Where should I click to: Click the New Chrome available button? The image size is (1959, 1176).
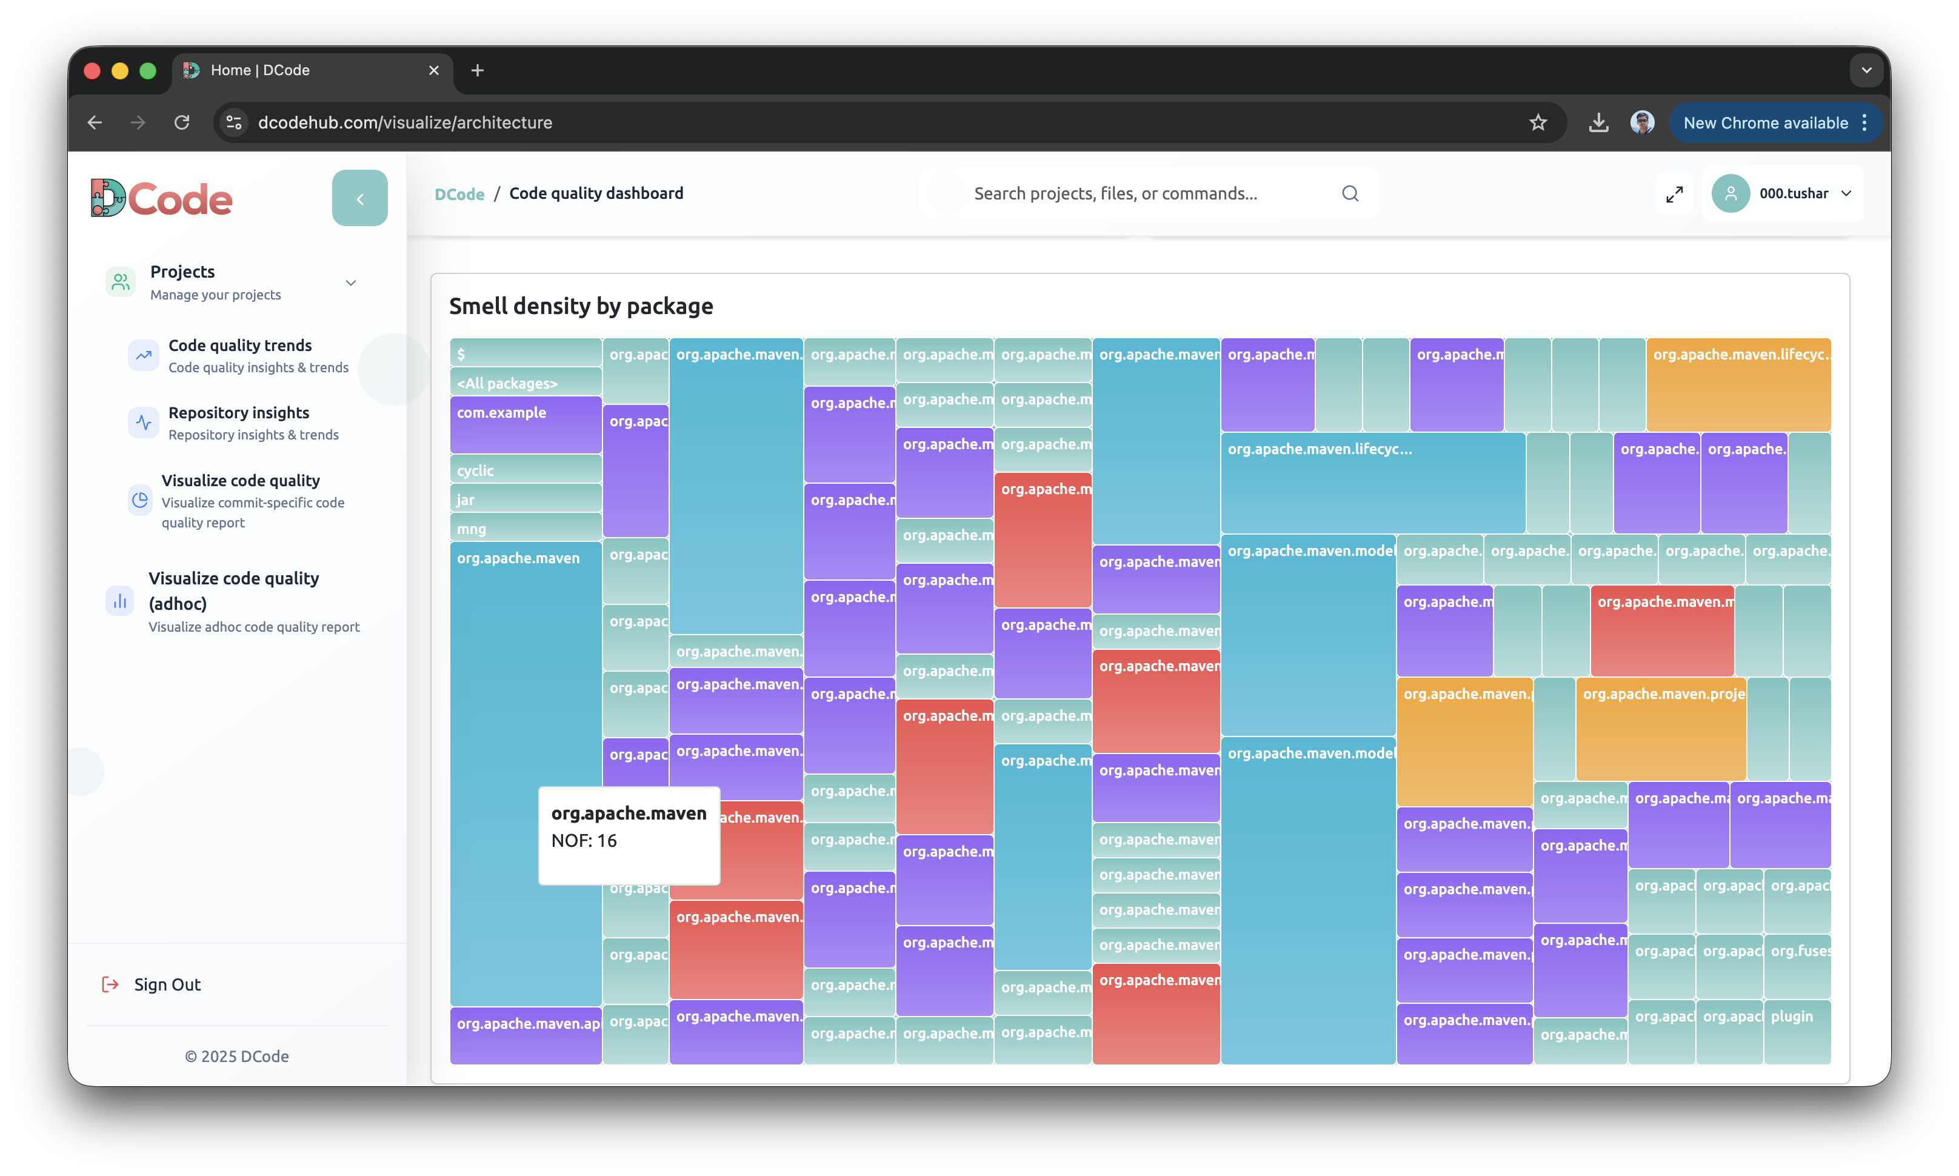click(x=1765, y=122)
